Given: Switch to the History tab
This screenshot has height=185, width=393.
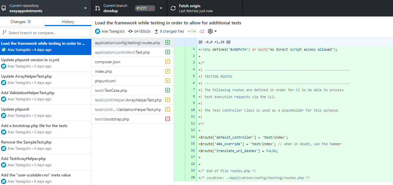Looking at the screenshot, I should (x=68, y=22).
